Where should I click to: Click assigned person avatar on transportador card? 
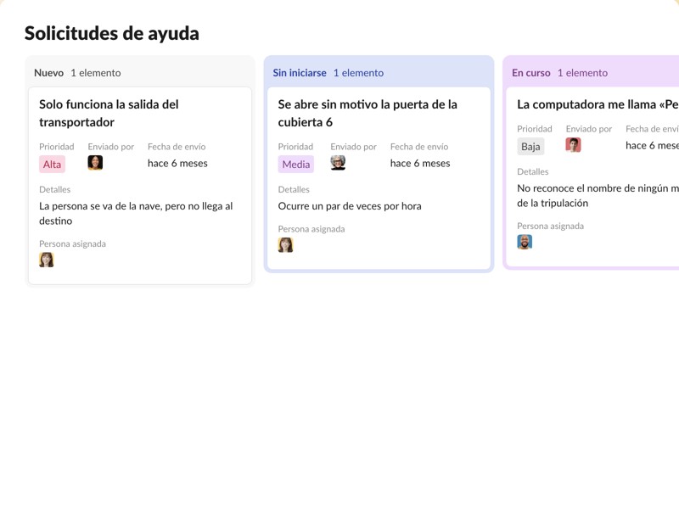pos(47,260)
